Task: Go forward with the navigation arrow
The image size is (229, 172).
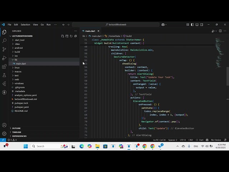Action: [x=68, y=25]
